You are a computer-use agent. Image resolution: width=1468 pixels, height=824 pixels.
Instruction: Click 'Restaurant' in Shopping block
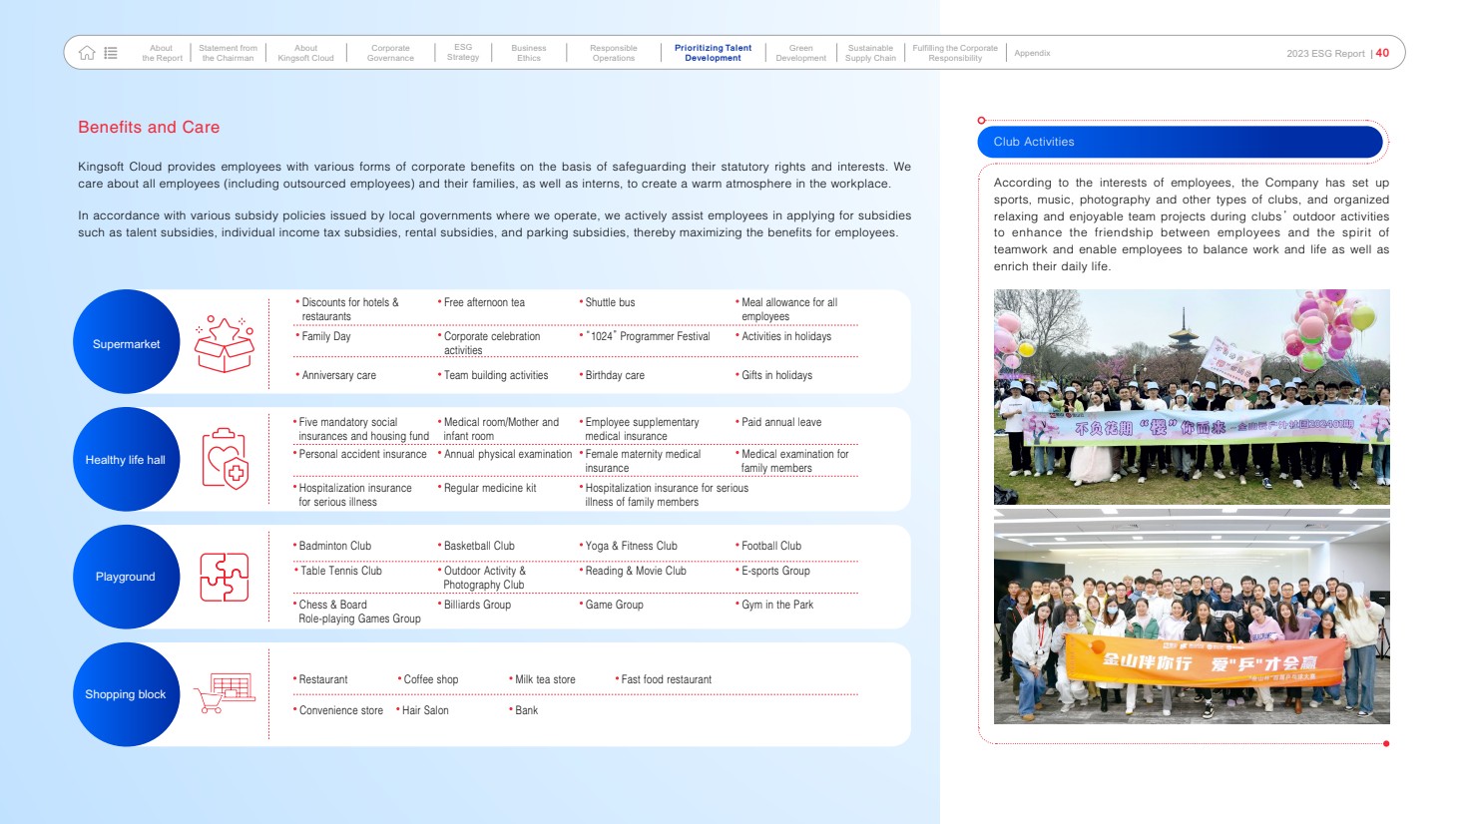pos(323,679)
